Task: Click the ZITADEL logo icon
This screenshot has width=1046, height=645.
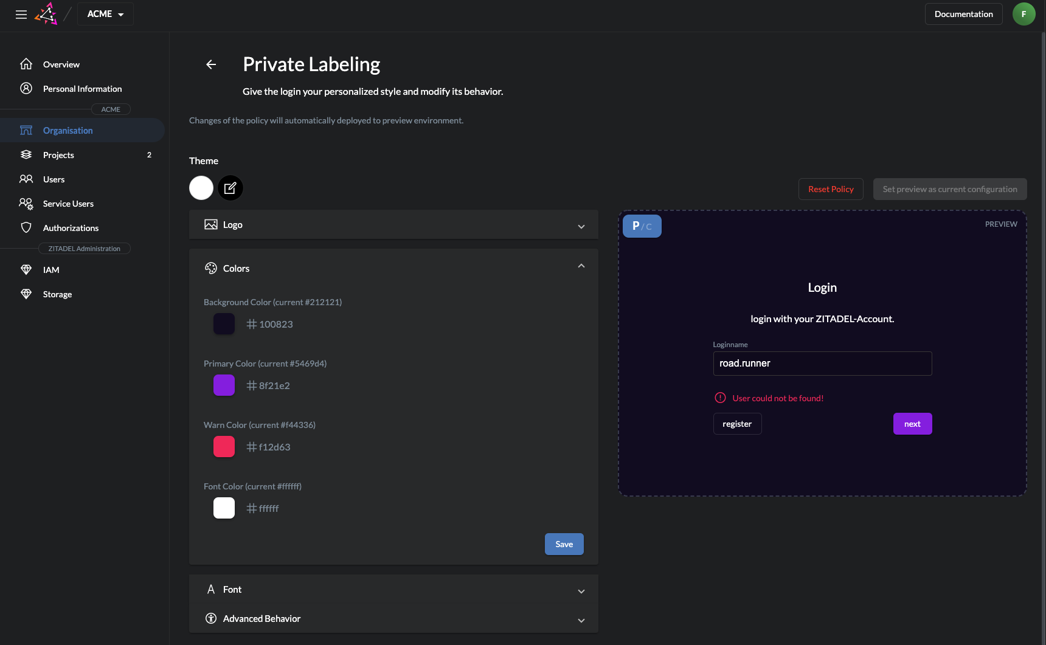Action: point(46,14)
